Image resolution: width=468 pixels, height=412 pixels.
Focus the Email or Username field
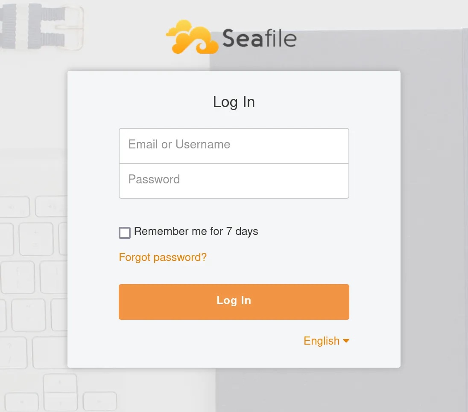click(234, 146)
